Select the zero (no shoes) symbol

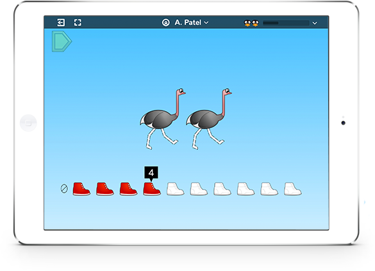[64, 189]
